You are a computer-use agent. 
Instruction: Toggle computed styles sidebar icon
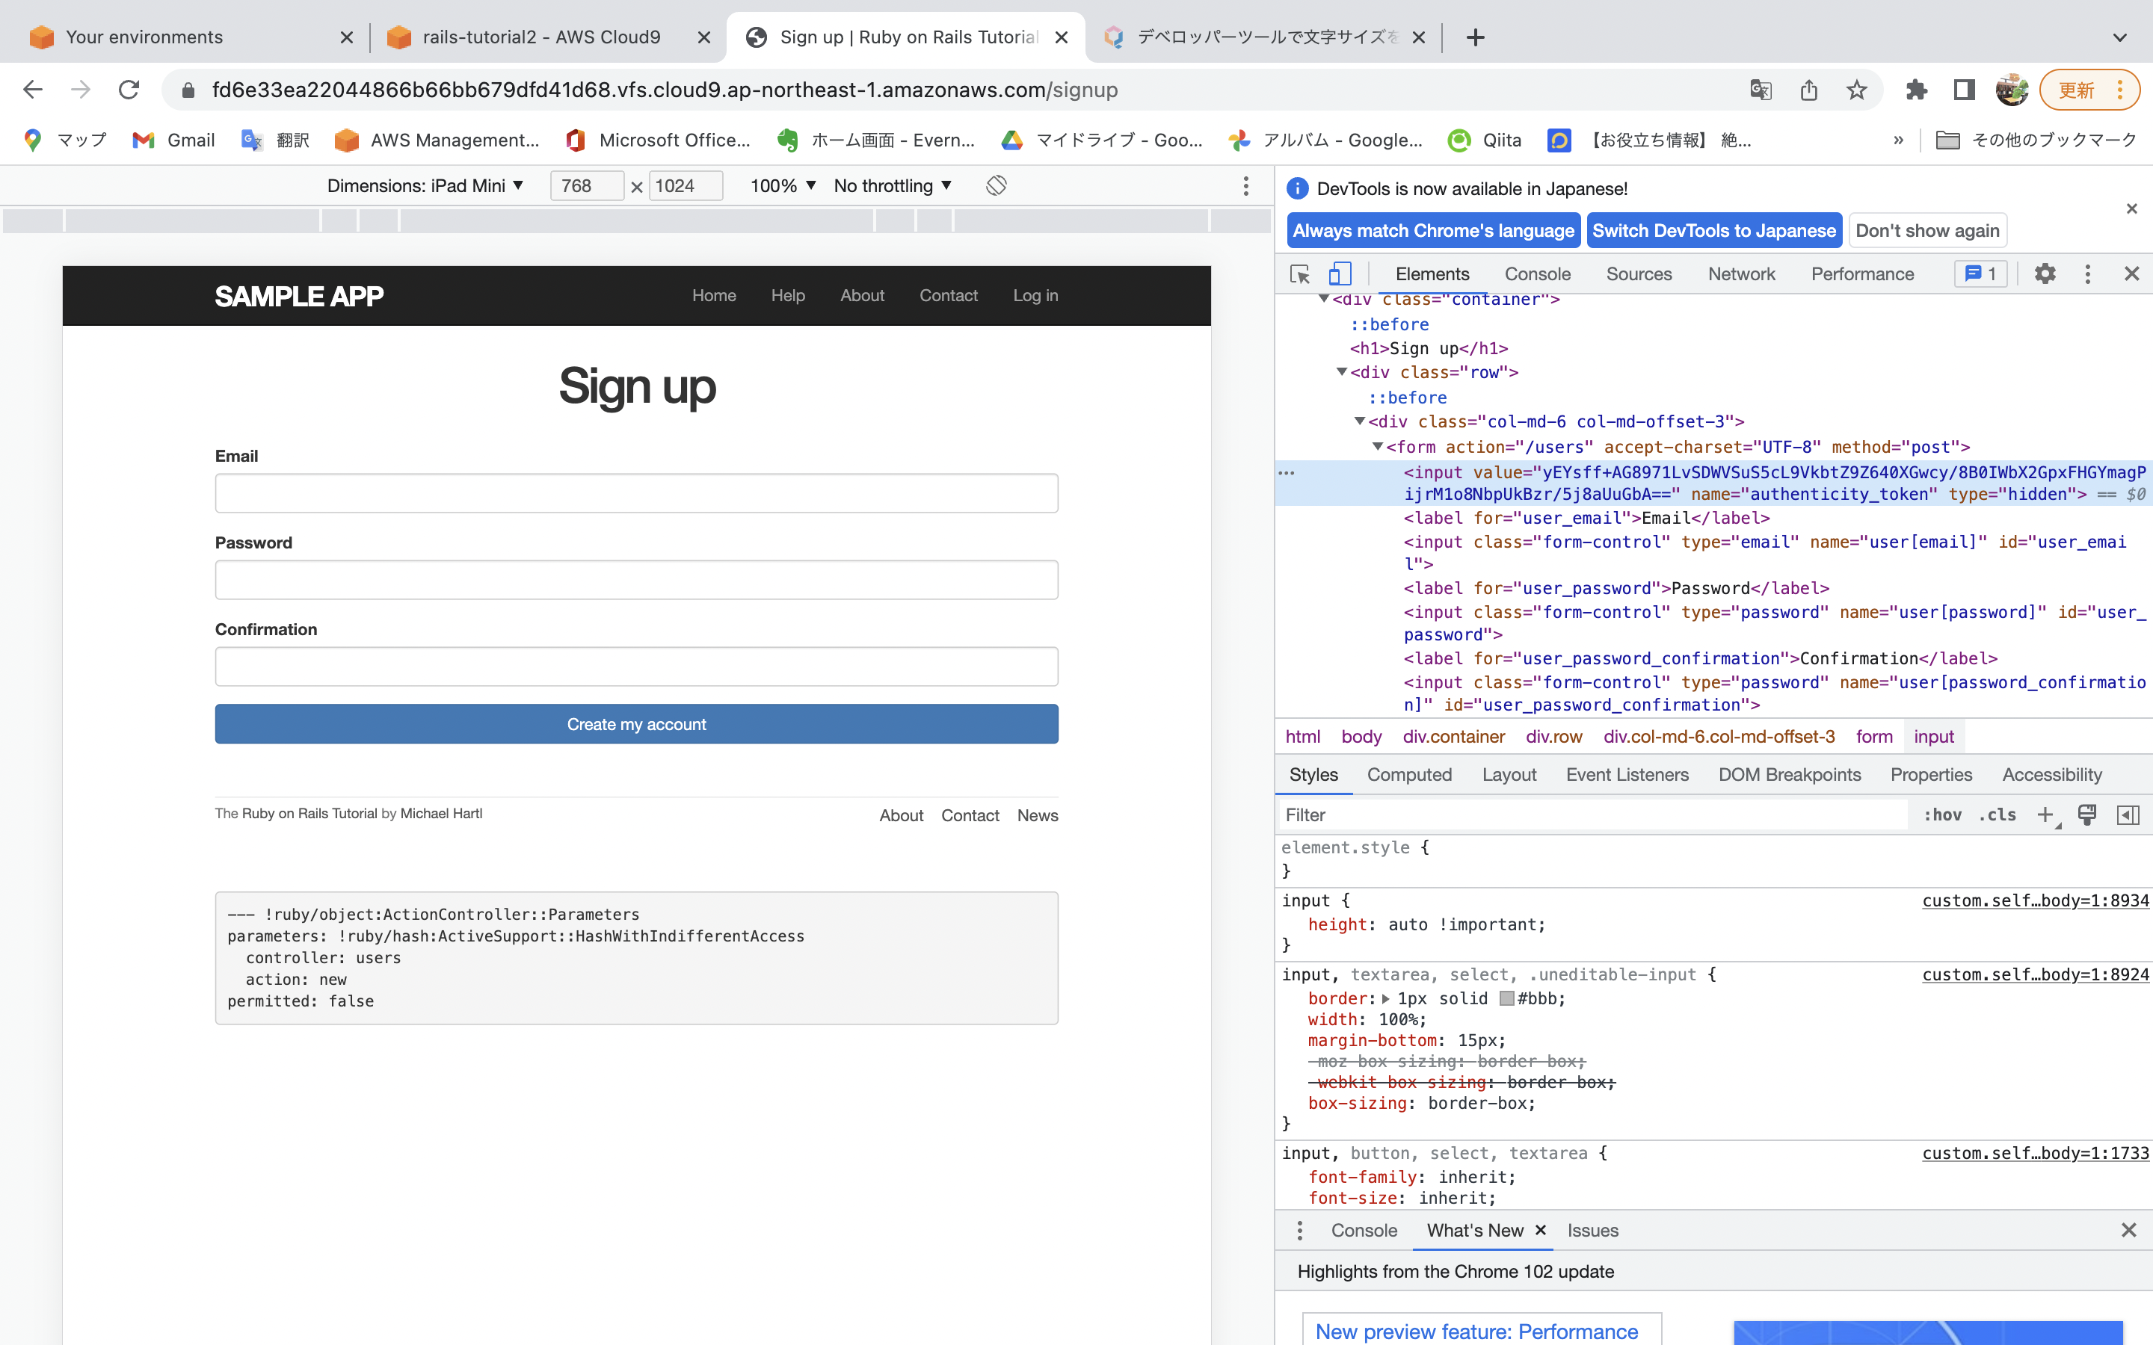(x=2127, y=814)
